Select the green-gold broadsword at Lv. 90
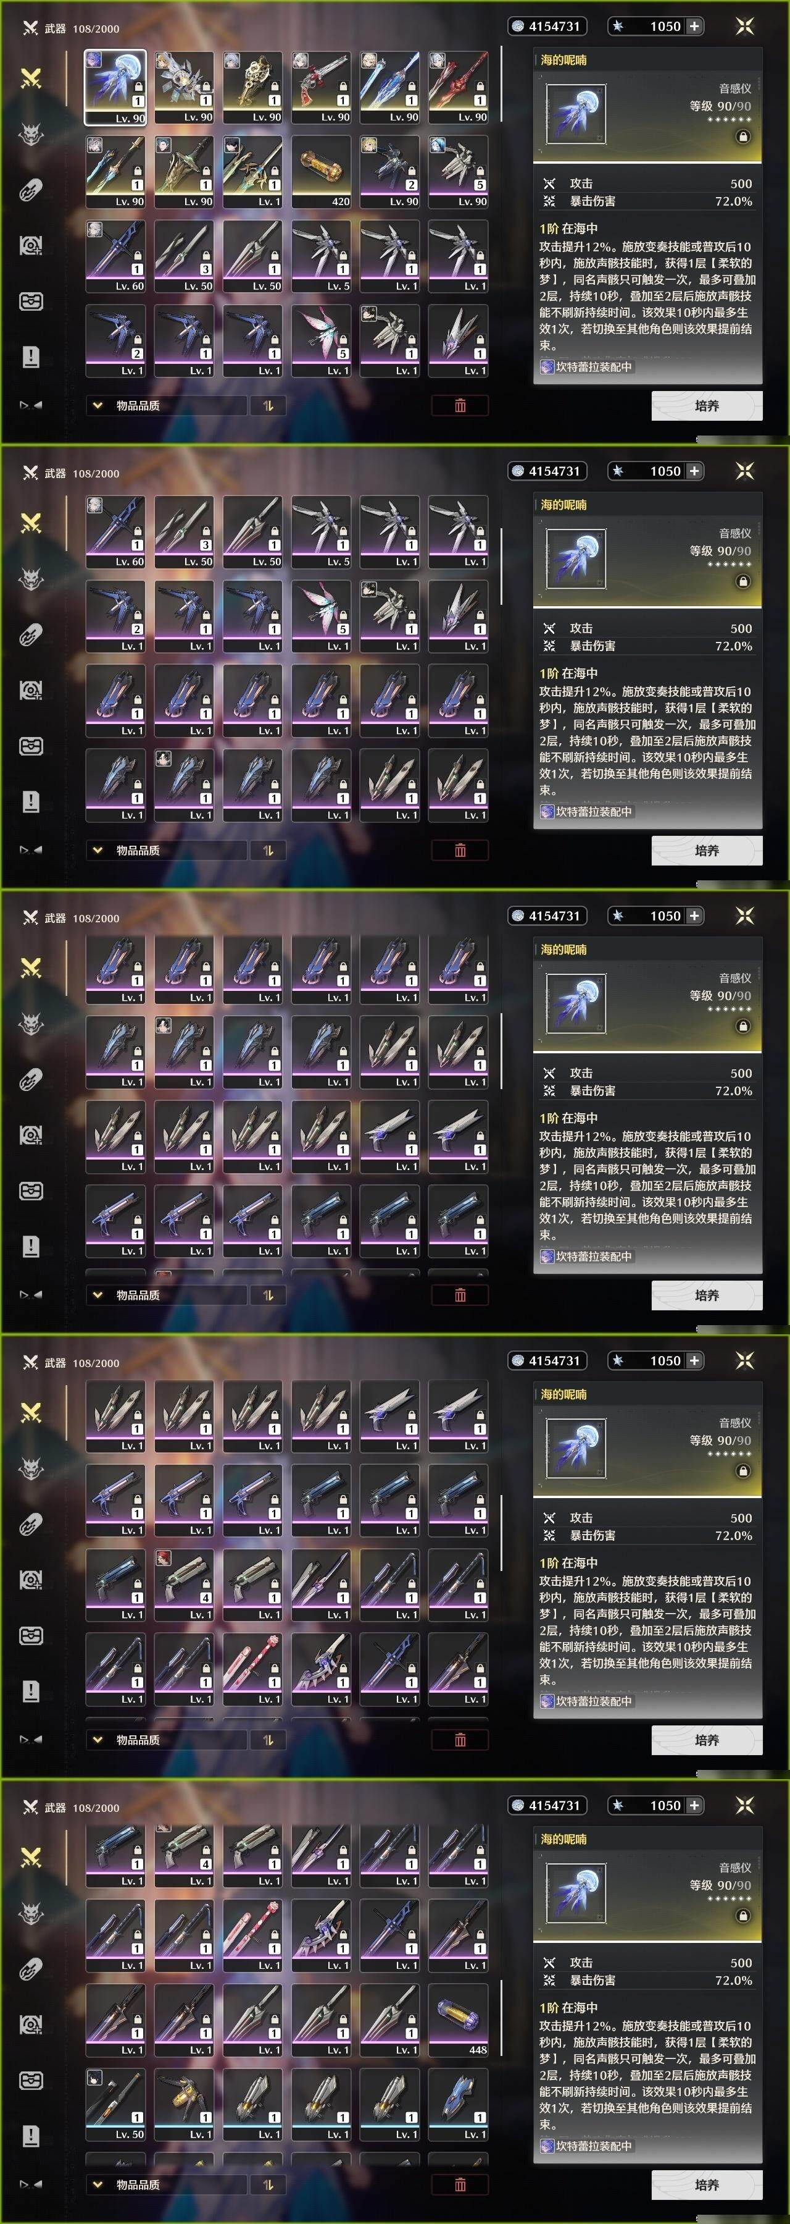 click(185, 171)
